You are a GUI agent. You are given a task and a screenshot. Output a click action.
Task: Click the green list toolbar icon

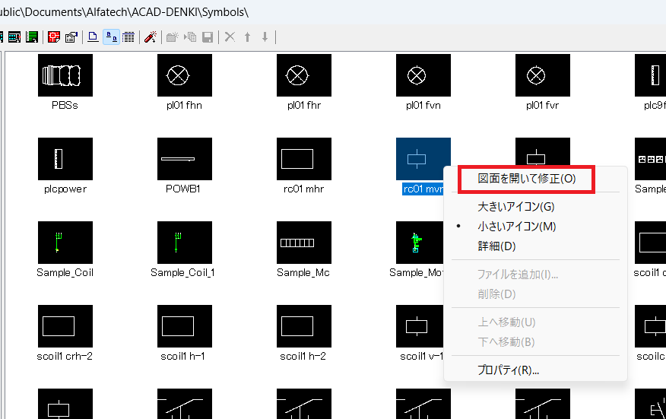pyautogui.click(x=32, y=37)
